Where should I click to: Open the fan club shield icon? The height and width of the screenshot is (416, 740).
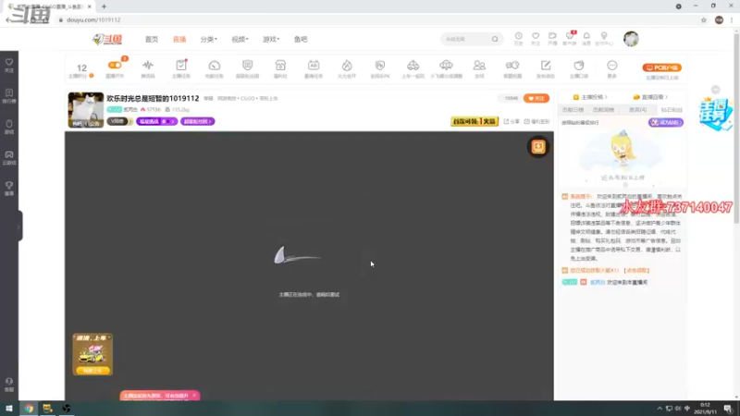(247, 67)
